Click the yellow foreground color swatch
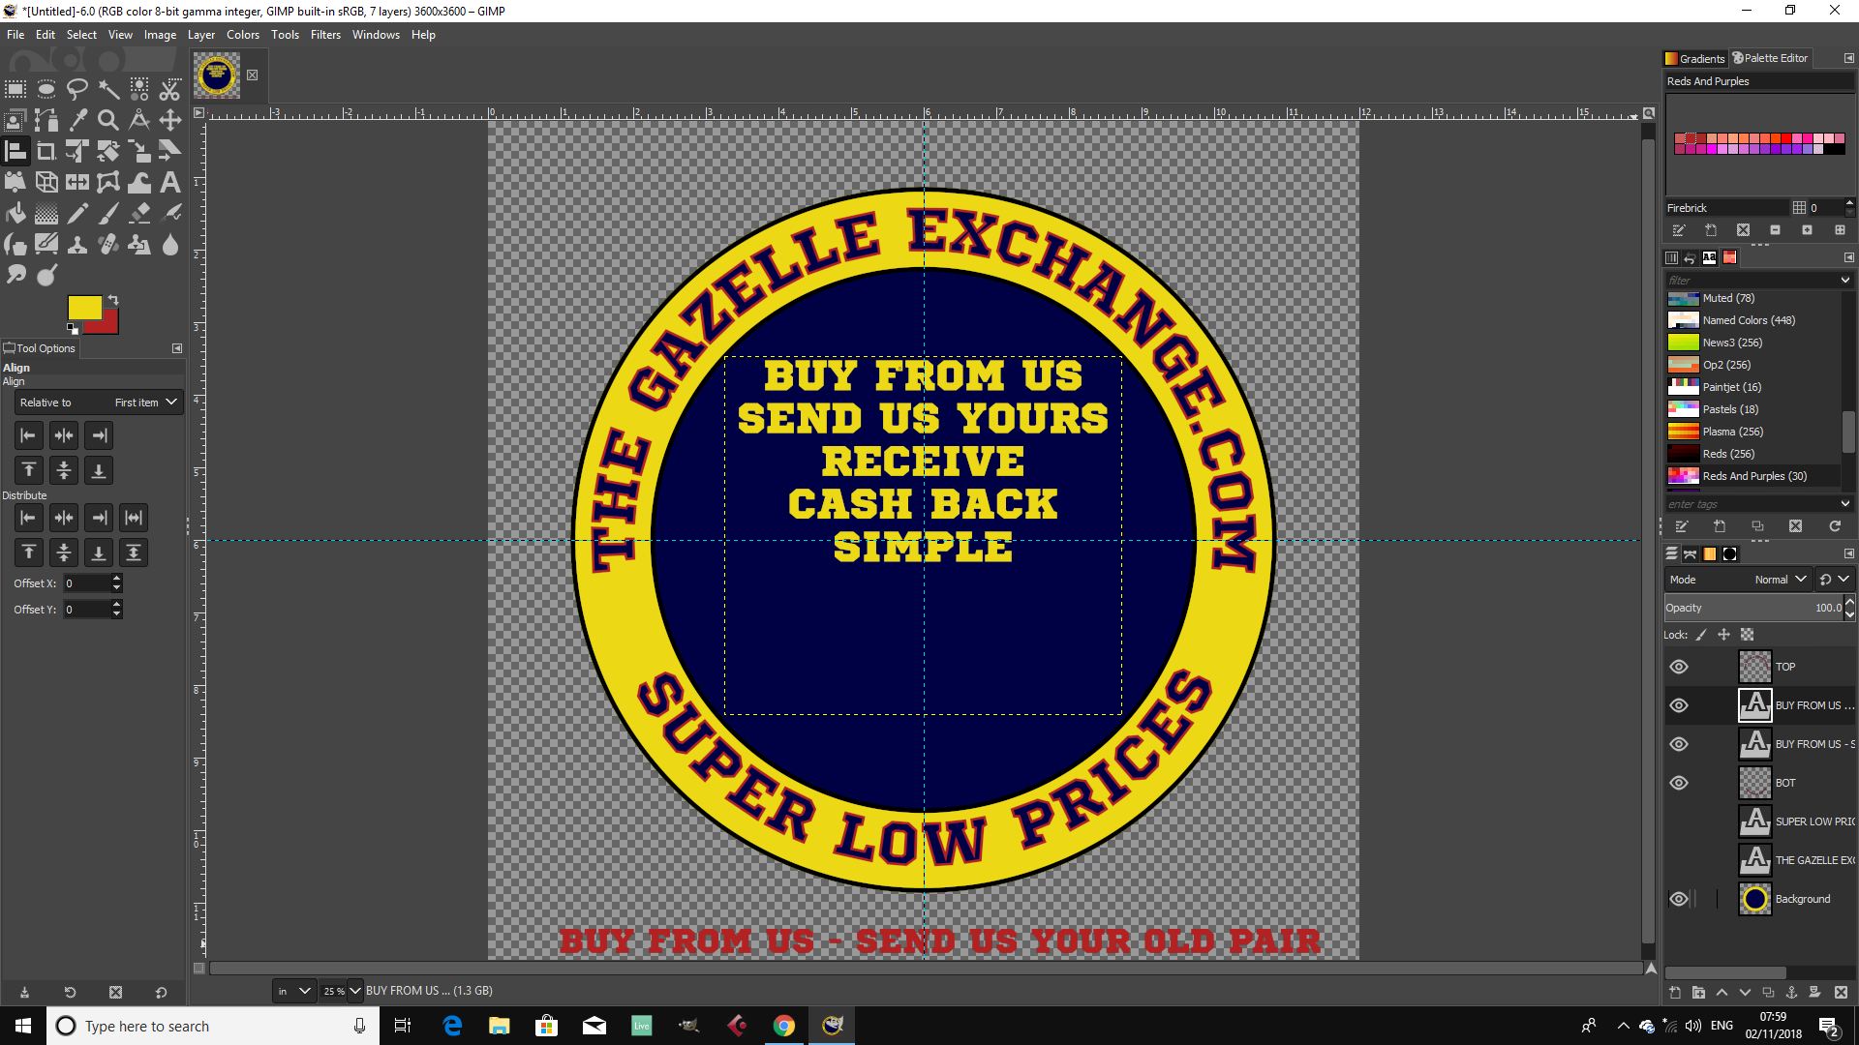The image size is (1859, 1045). [x=83, y=308]
